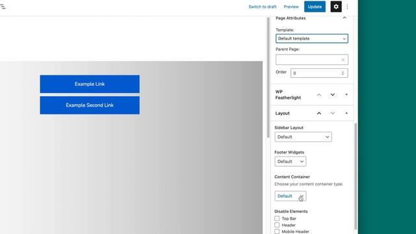Image resolution: width=416 pixels, height=234 pixels.
Task: Click the Disable Elements label
Action: click(291, 211)
